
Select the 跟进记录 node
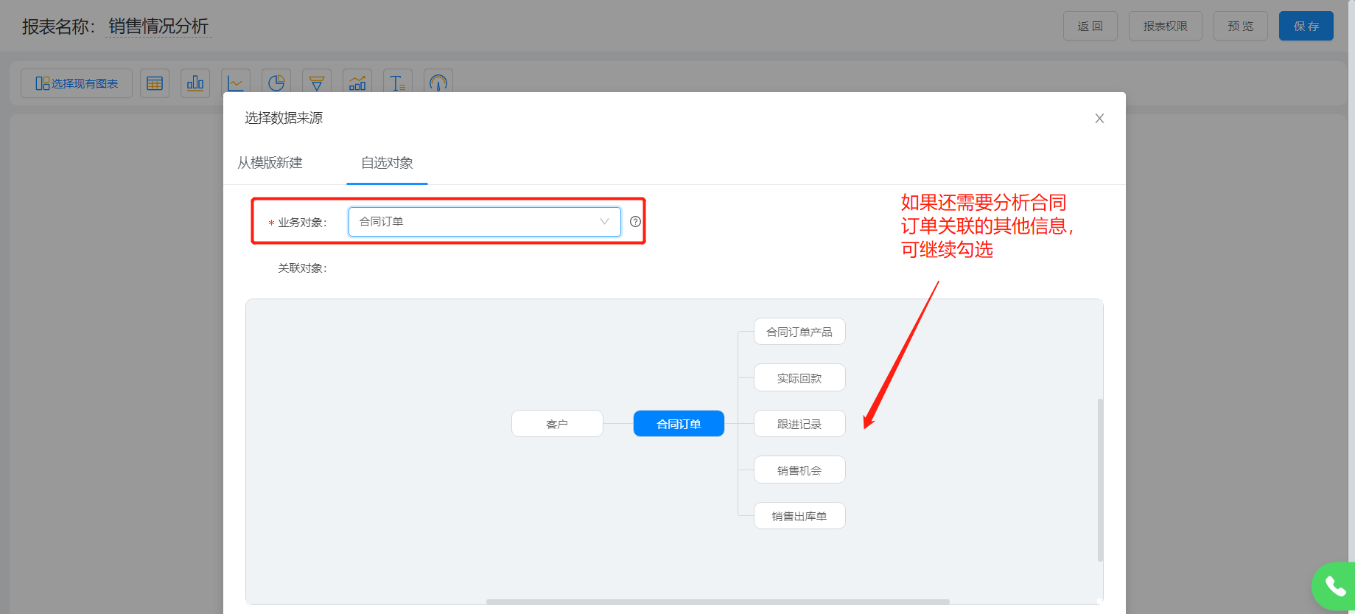pos(799,424)
